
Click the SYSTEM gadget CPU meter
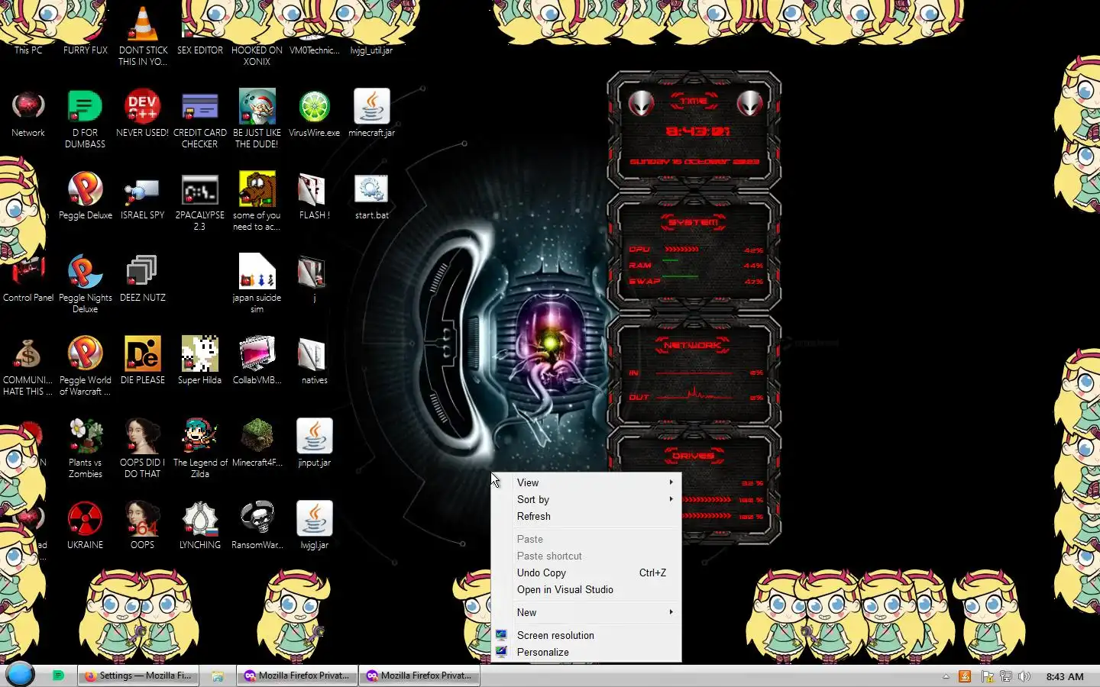[694, 250]
